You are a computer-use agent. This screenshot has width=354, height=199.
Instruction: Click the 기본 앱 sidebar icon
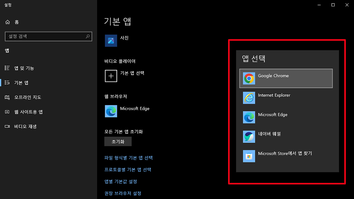[7, 83]
